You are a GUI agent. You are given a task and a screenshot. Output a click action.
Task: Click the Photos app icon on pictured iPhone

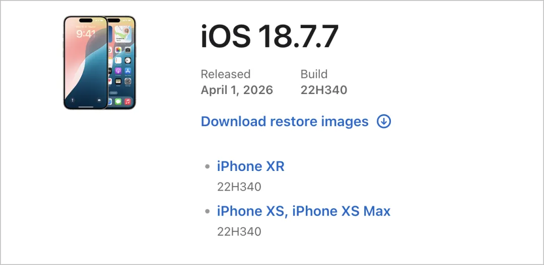(x=118, y=50)
